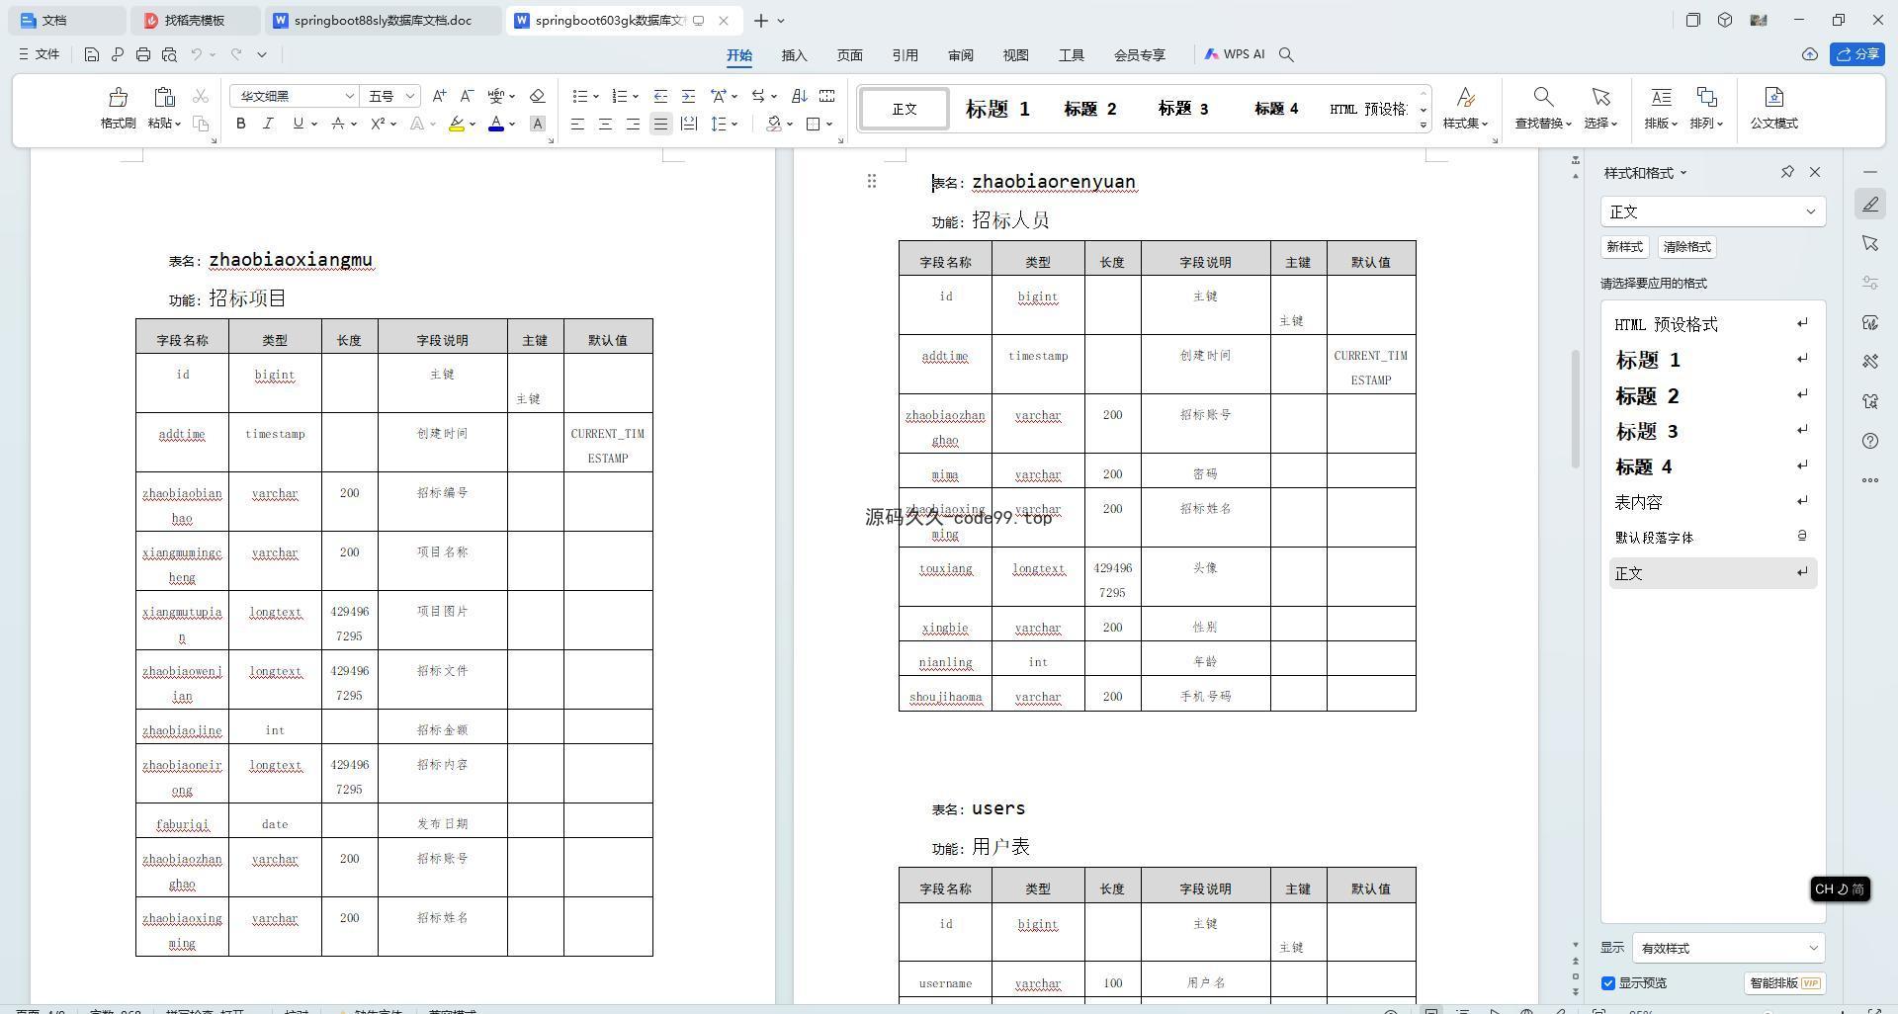The height and width of the screenshot is (1014, 1898).
Task: Click the Layout (排版) icon
Action: pos(1661,97)
